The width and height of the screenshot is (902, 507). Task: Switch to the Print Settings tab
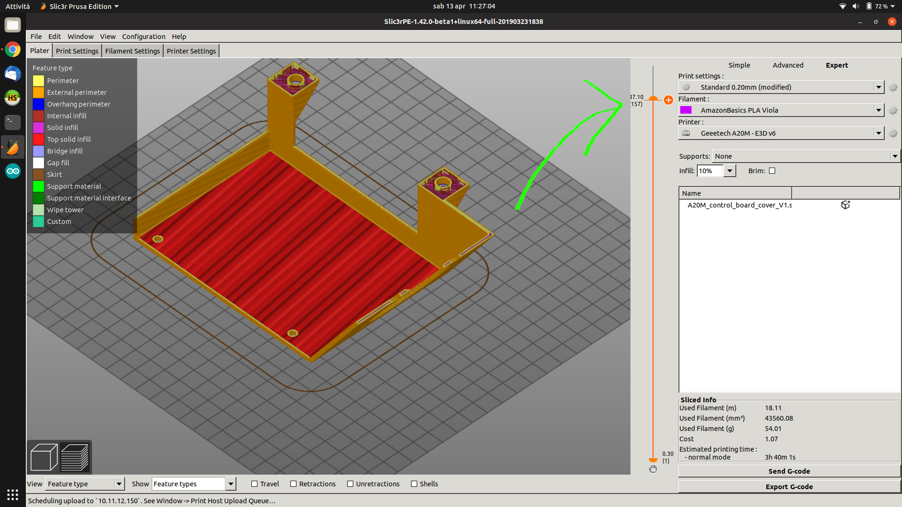77,51
